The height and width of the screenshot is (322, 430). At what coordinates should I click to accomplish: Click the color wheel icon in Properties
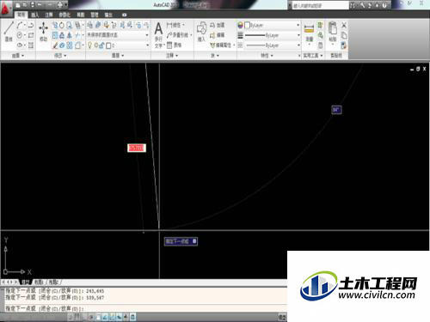pos(240,25)
